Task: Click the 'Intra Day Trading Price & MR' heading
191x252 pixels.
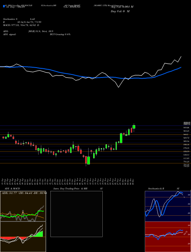Action: pos(70,189)
